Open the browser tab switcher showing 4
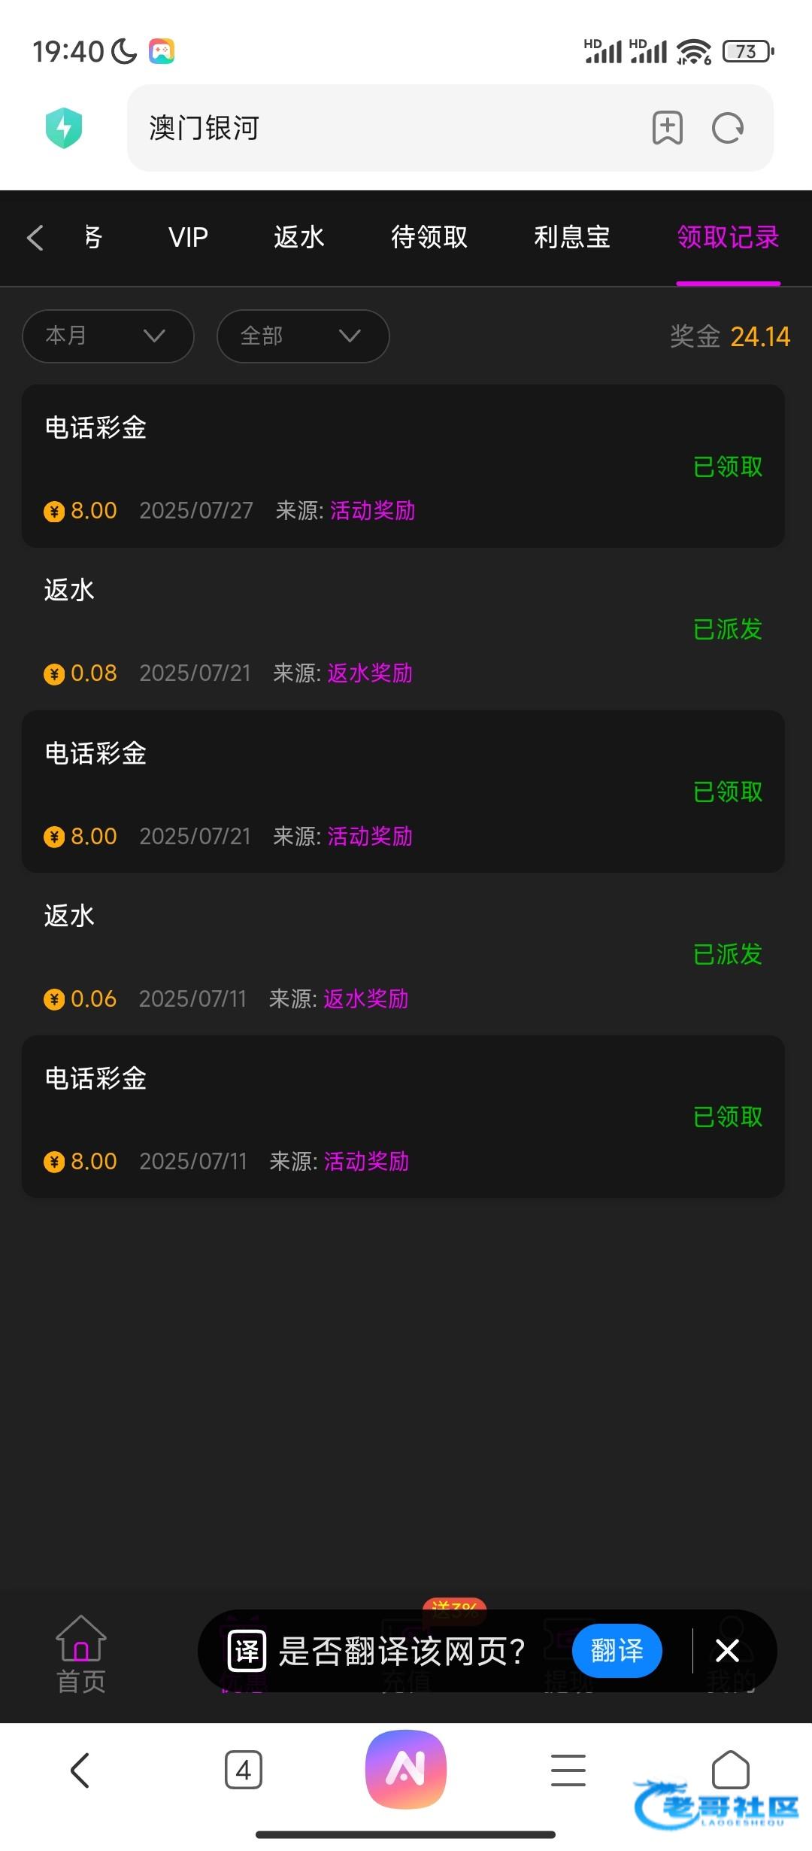812x1851 pixels. pos(244,1770)
